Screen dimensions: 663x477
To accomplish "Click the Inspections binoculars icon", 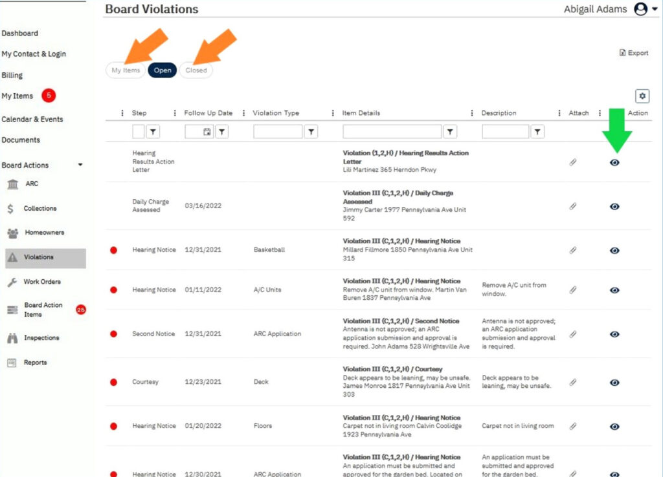I will 12,338.
